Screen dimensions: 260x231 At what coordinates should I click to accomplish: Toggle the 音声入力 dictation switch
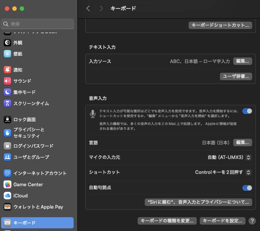tap(247, 111)
